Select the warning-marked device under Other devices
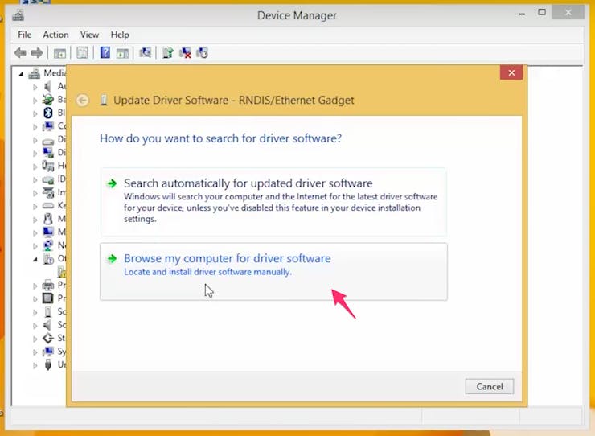Image resolution: width=595 pixels, height=436 pixels. (61, 272)
